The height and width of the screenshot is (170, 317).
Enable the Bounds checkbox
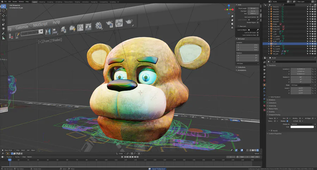(x=272, y=131)
